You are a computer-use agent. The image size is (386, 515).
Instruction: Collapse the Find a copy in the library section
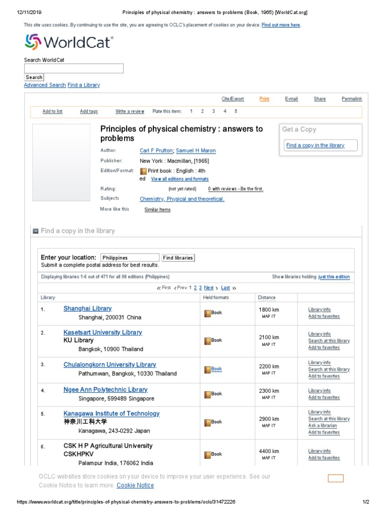pos(36,231)
